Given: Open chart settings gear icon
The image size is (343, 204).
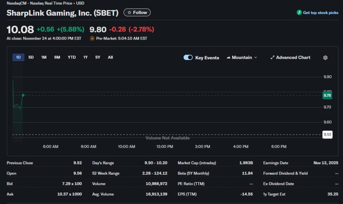Looking at the screenshot, I should pyautogui.click(x=325, y=58).
